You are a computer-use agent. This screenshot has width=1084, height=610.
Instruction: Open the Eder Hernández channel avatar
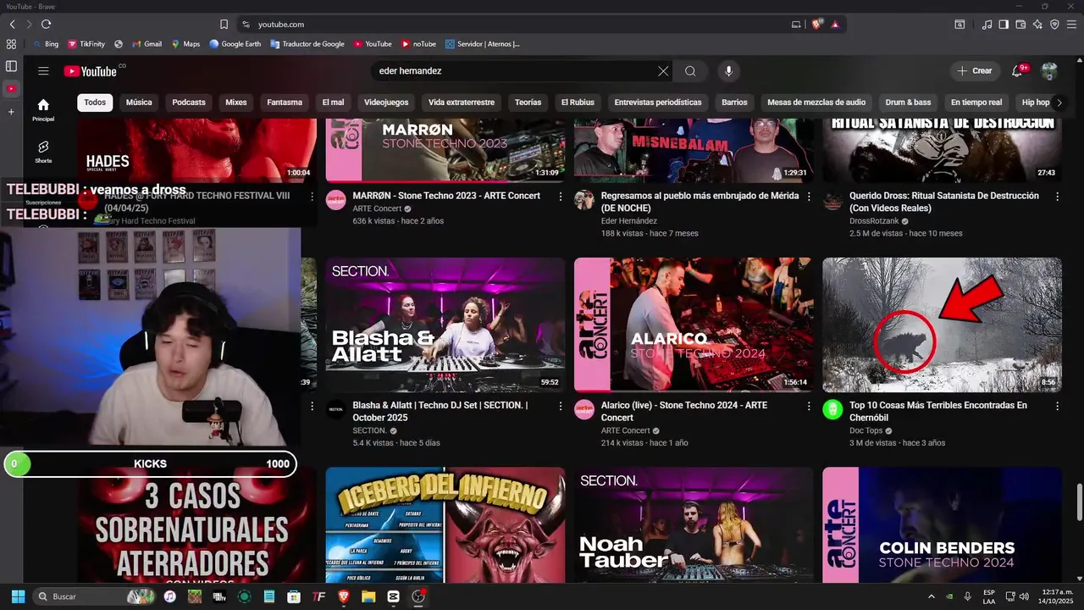point(584,200)
